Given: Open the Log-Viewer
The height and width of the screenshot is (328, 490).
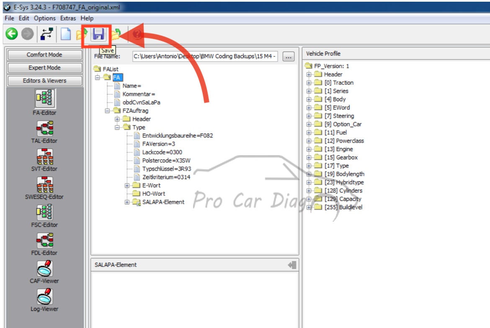Looking at the screenshot, I should click(44, 300).
